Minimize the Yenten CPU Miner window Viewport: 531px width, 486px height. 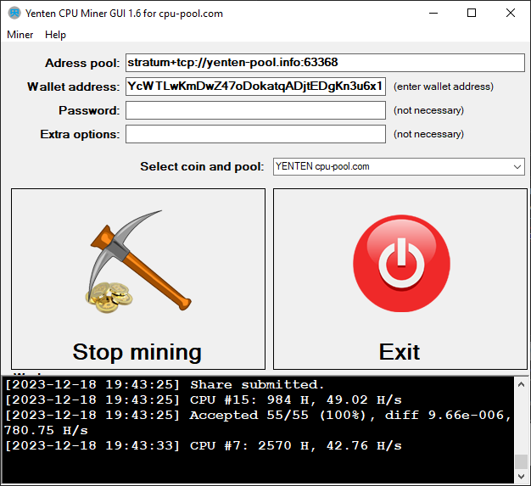click(x=433, y=14)
